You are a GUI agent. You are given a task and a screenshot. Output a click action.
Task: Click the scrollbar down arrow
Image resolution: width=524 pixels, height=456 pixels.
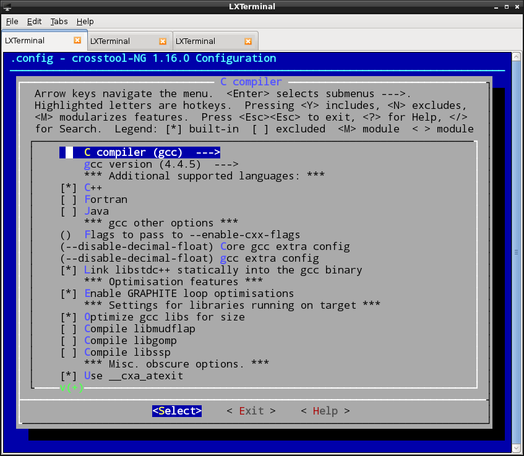(x=517, y=448)
